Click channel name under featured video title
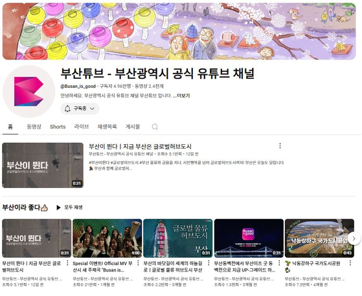 120,154
